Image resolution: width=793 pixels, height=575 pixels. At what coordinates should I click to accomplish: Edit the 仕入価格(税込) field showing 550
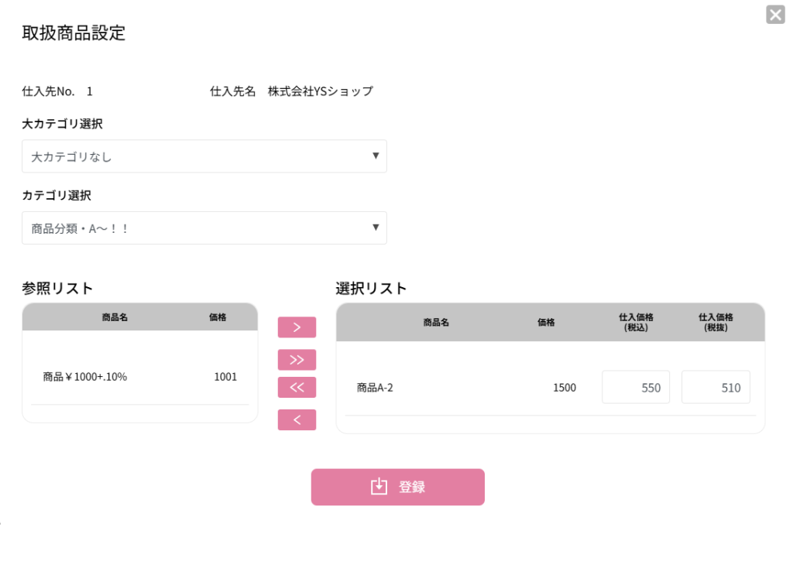(x=636, y=387)
